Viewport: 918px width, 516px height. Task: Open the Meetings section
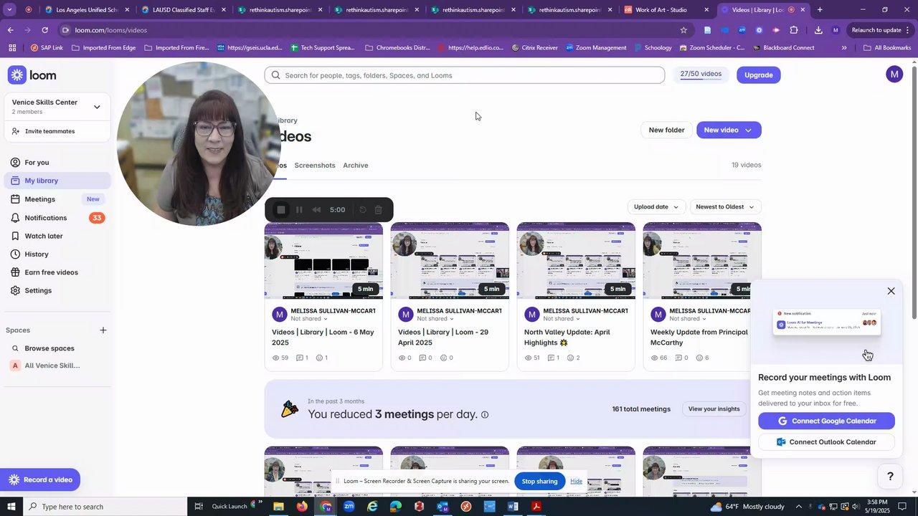pyautogui.click(x=39, y=199)
